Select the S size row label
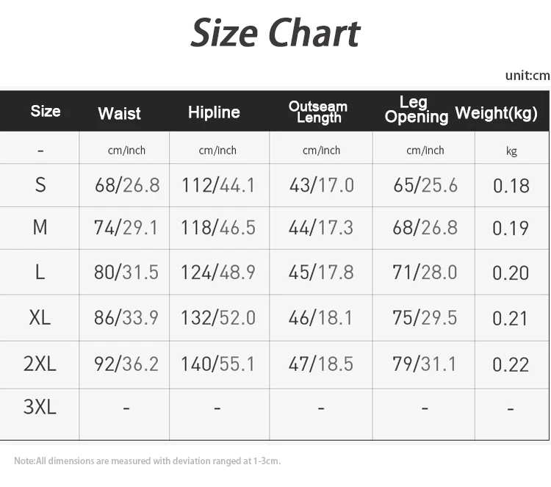 [x=40, y=185]
